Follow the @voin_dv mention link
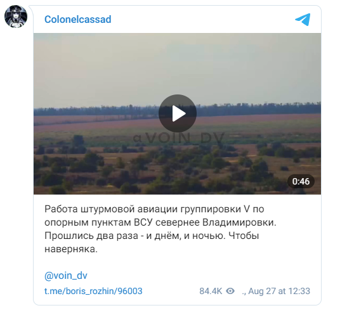Image resolution: width=347 pixels, height=315 pixels. coord(66,276)
